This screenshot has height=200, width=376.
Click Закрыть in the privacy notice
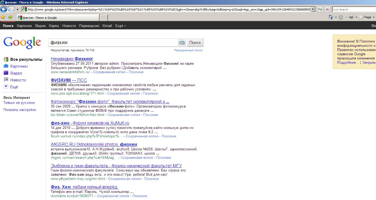(369, 63)
